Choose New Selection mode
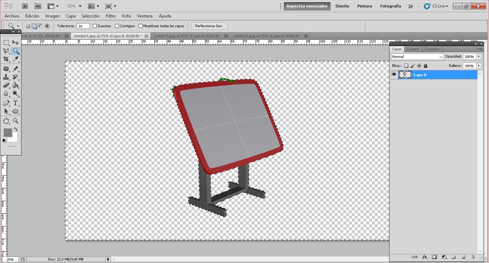This screenshot has height=263, width=489. 28,26
